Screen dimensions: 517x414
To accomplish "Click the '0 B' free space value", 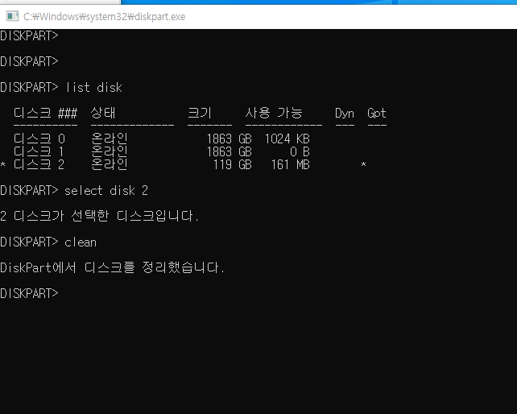I will [x=300, y=151].
